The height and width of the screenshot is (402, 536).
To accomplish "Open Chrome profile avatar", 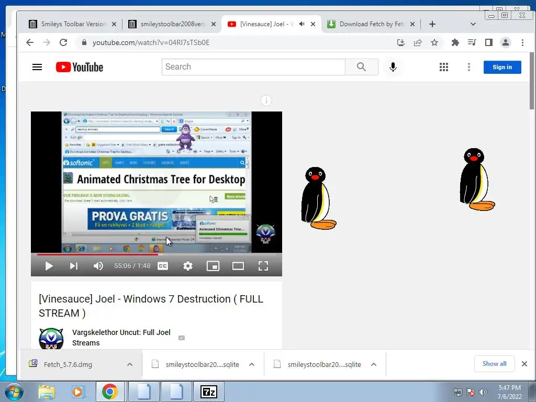I will click(x=505, y=42).
